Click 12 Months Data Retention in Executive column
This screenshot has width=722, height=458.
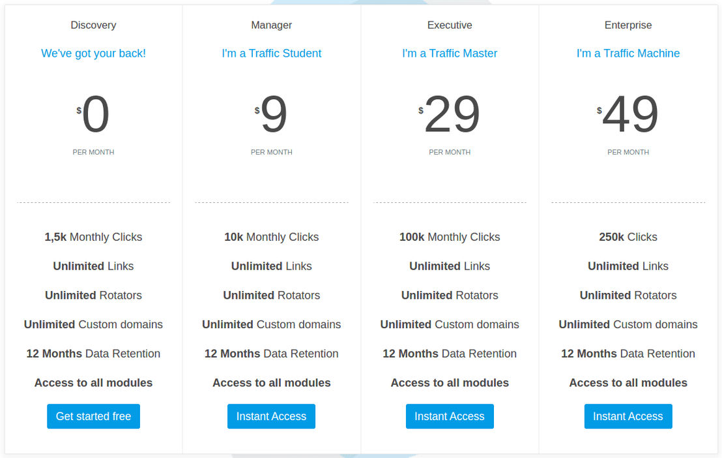[450, 354]
